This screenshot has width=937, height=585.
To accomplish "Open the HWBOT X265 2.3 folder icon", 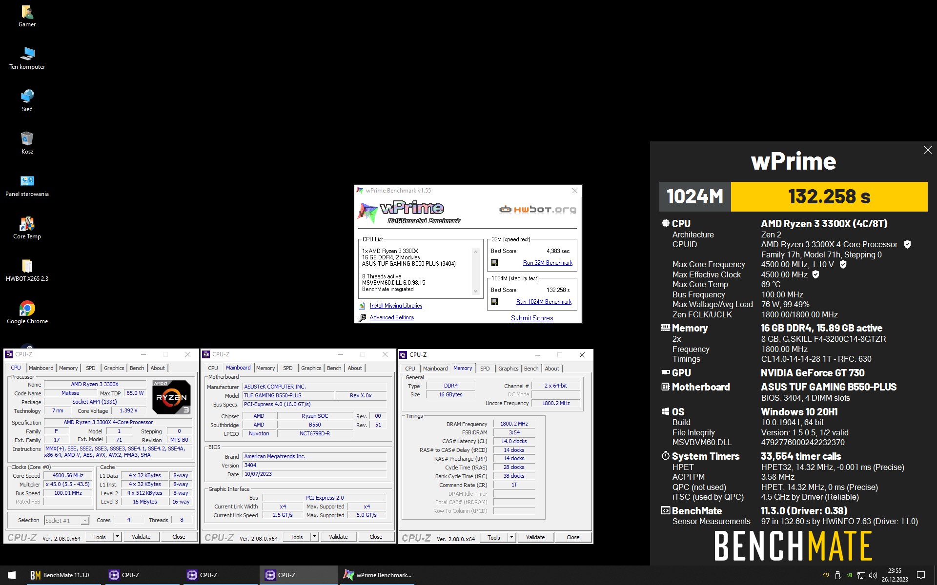I will click(x=27, y=271).
